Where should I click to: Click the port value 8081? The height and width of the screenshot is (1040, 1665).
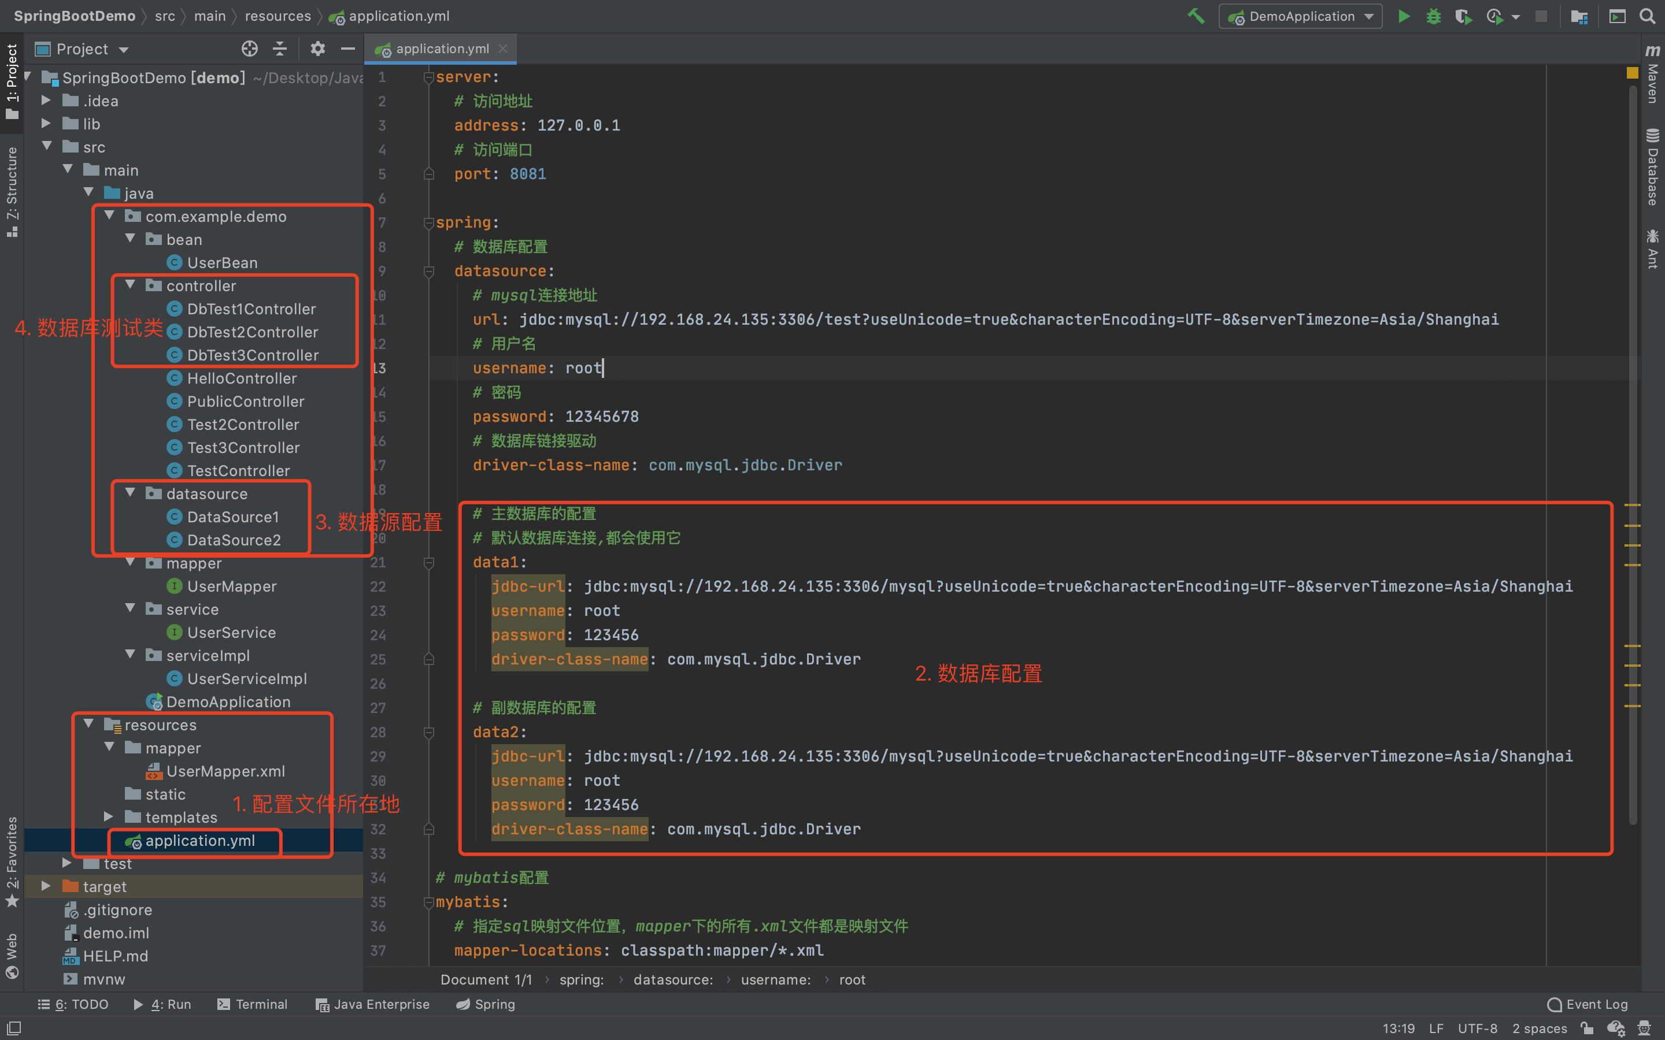tap(528, 174)
